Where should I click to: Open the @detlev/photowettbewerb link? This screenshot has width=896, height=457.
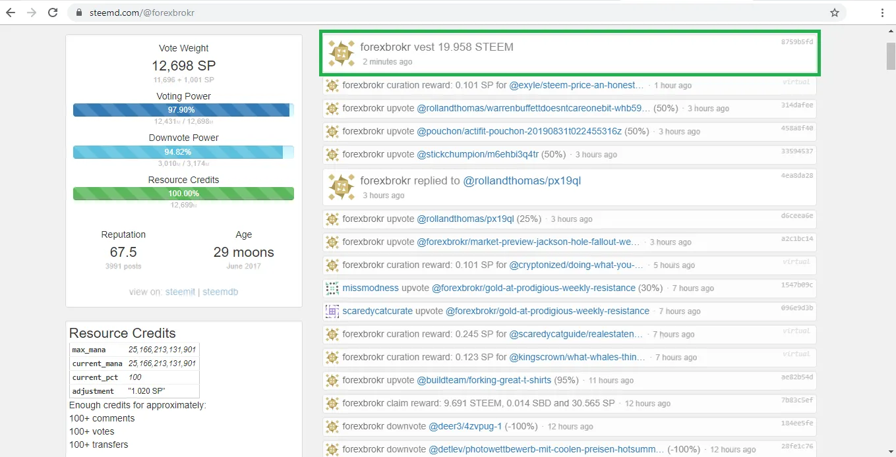547,449
